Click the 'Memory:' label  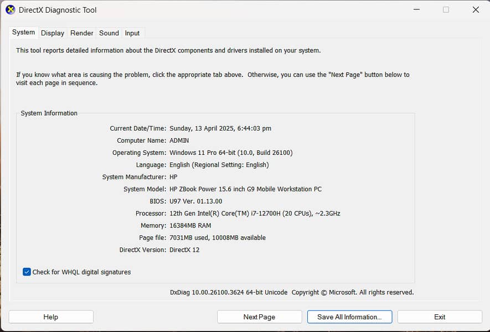[x=153, y=226]
